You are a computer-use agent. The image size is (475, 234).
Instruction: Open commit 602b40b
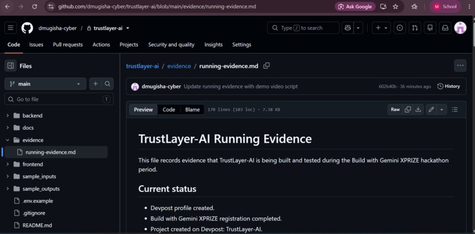pyautogui.click(x=387, y=87)
